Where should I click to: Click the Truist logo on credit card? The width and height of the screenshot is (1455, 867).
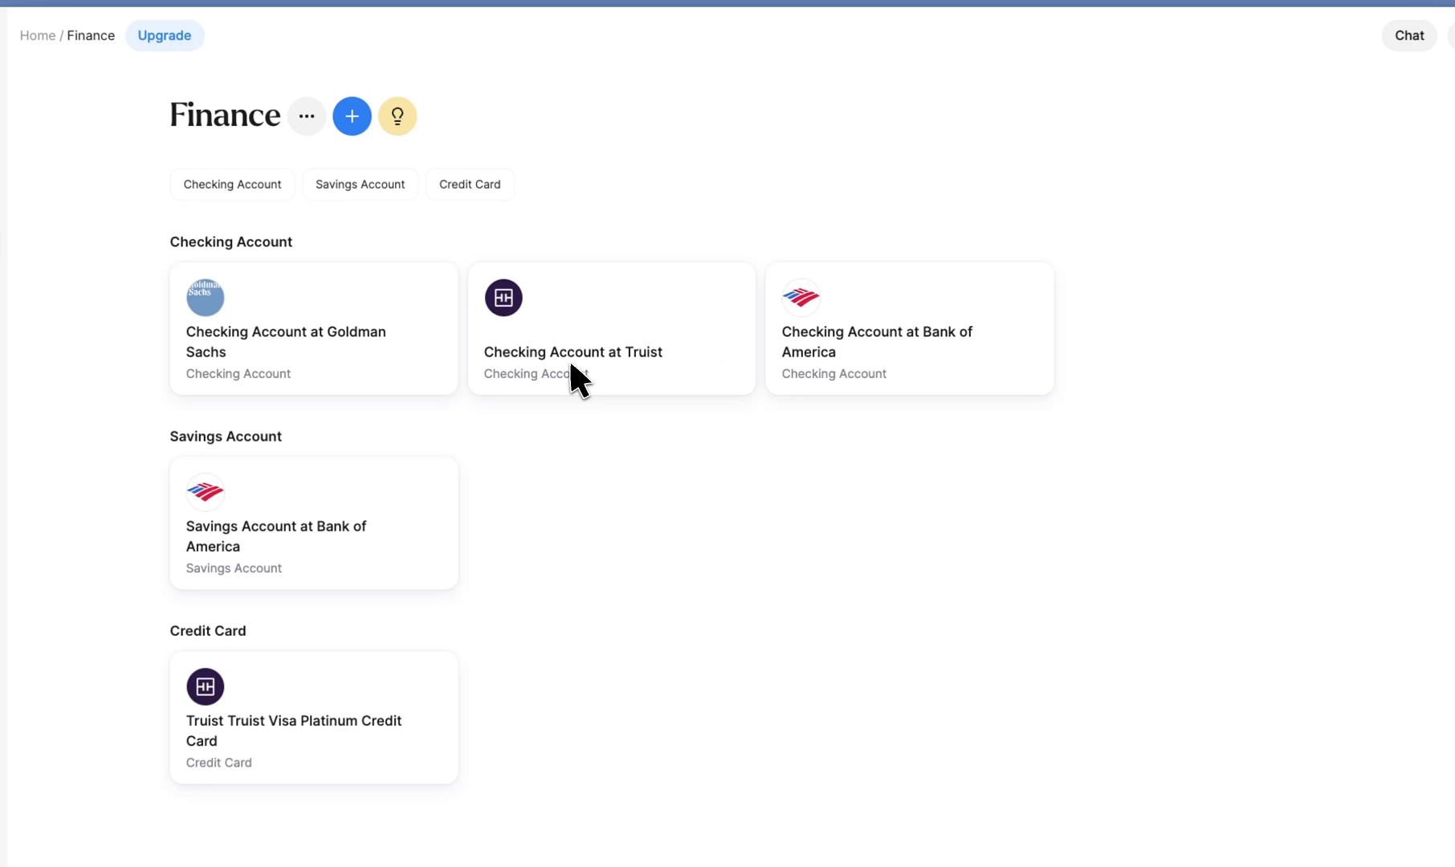pyautogui.click(x=206, y=686)
